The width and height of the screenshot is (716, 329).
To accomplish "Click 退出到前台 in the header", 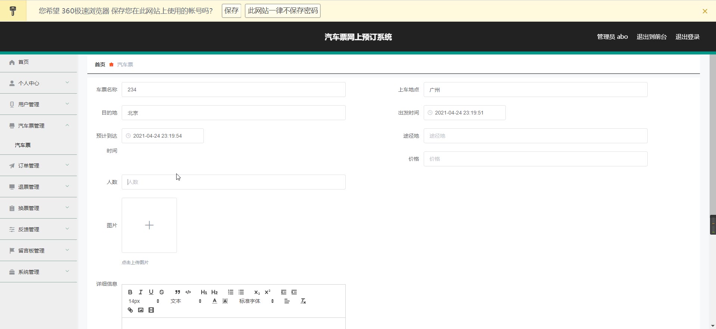I will pyautogui.click(x=651, y=37).
